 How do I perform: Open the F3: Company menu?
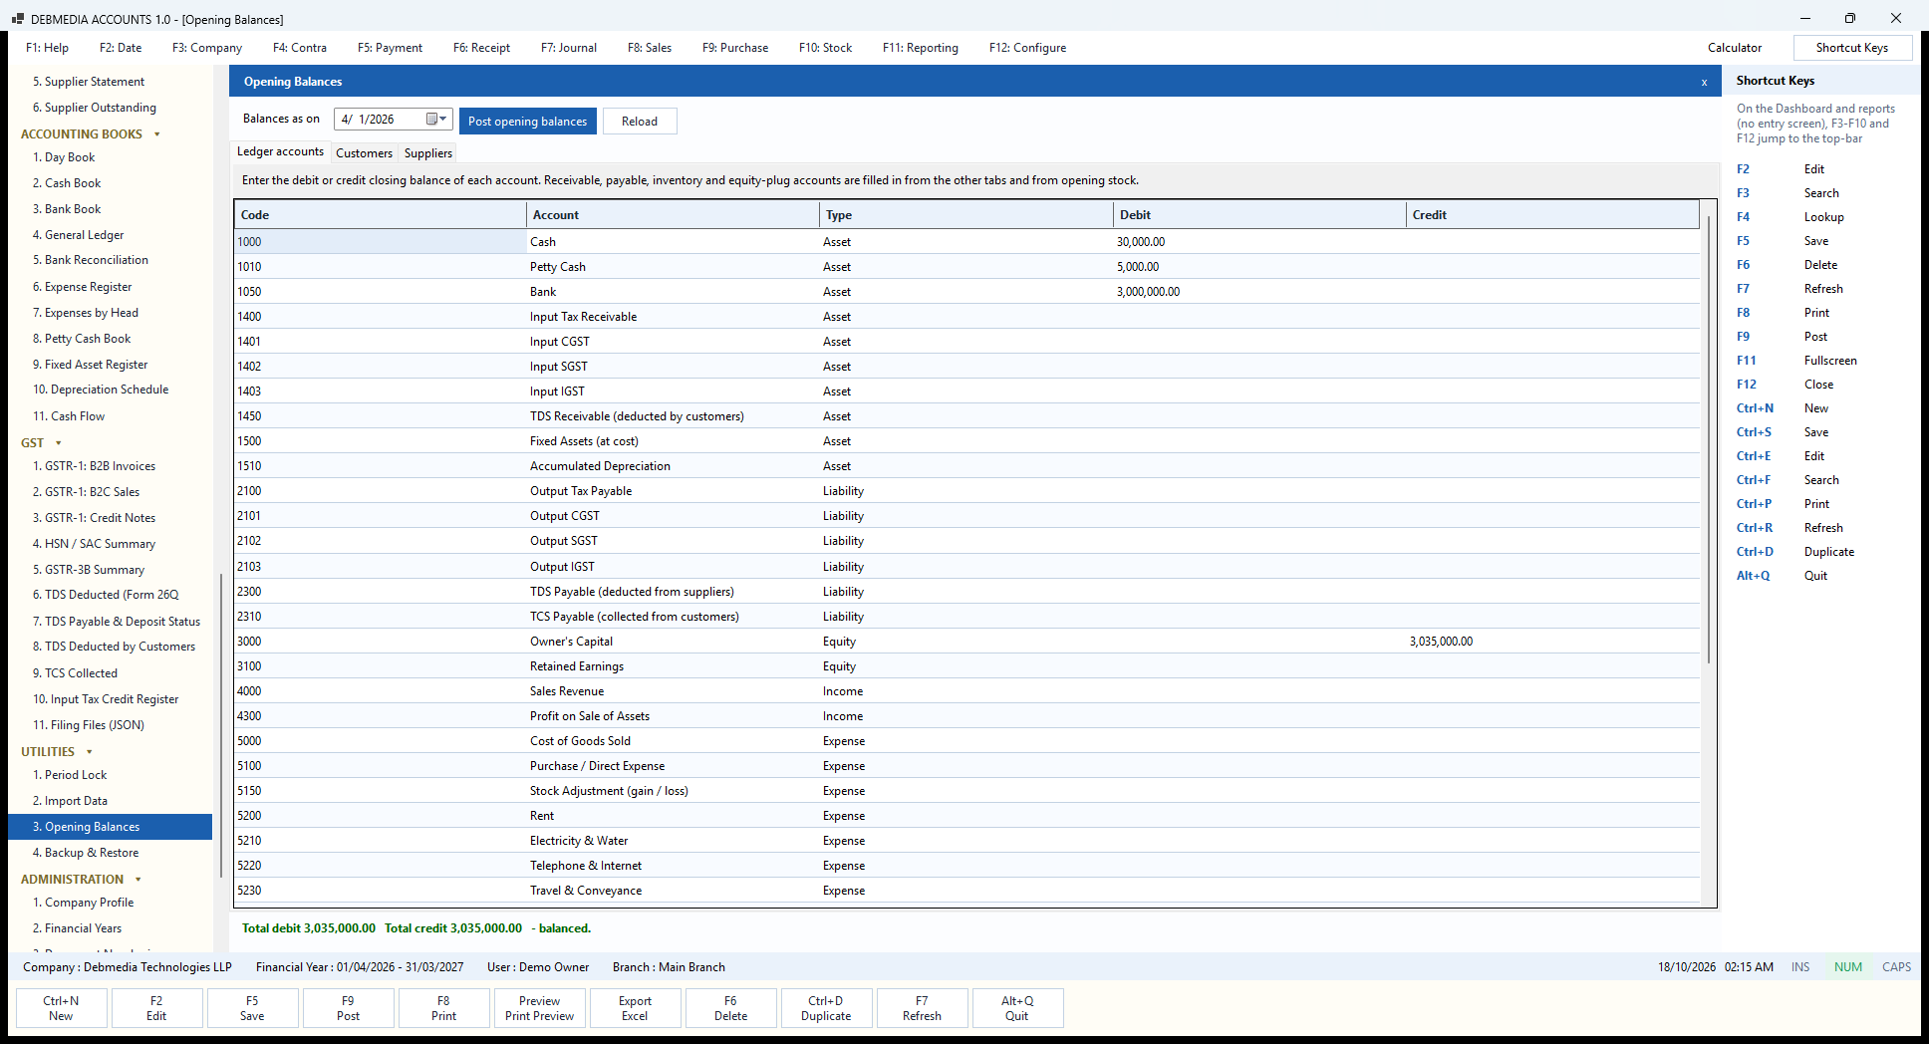207,48
